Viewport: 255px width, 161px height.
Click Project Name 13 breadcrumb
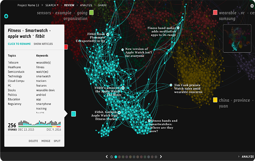(x=28, y=5)
